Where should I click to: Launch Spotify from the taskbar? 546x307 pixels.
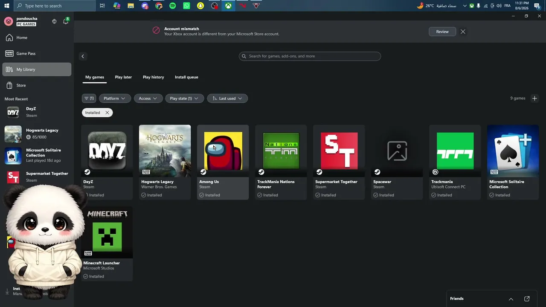tap(172, 6)
